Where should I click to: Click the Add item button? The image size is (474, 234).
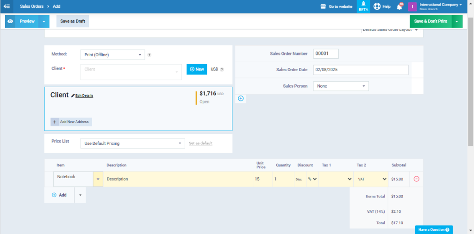[59, 195]
